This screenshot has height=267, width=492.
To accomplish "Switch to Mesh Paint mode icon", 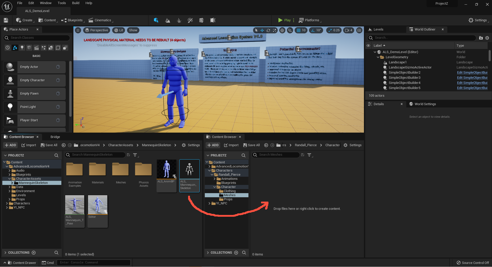I will [190, 20].
